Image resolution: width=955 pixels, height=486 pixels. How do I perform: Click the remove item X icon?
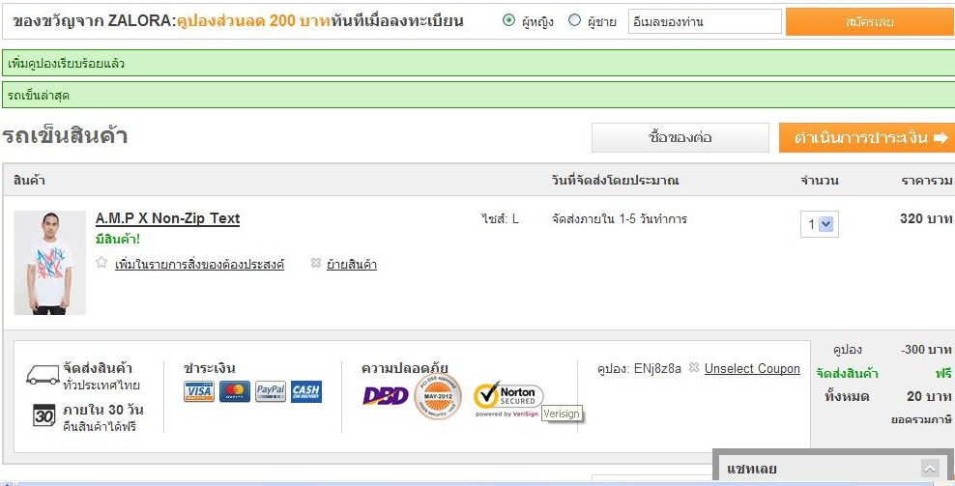[315, 263]
